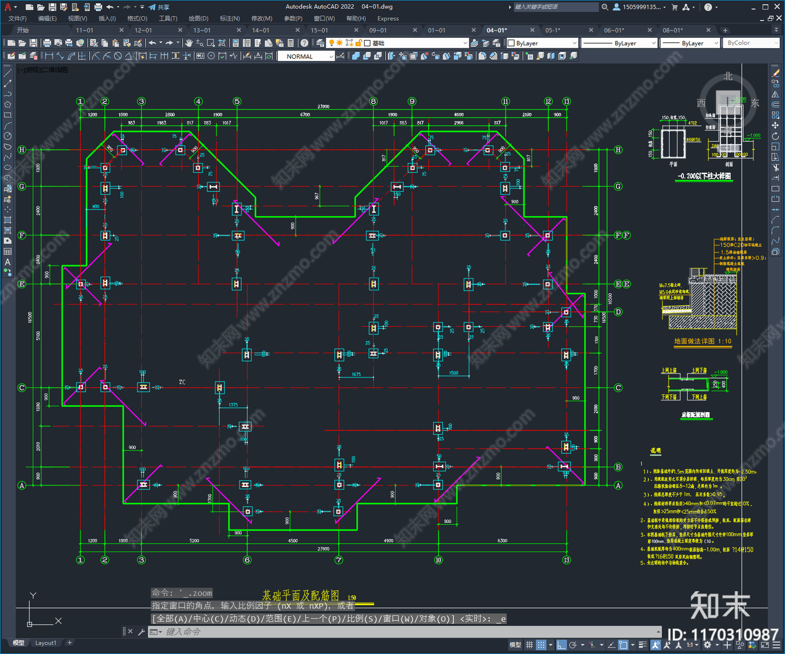The image size is (785, 654).
Task: Open the ByLayer lineweight dropdown
Action: point(690,43)
